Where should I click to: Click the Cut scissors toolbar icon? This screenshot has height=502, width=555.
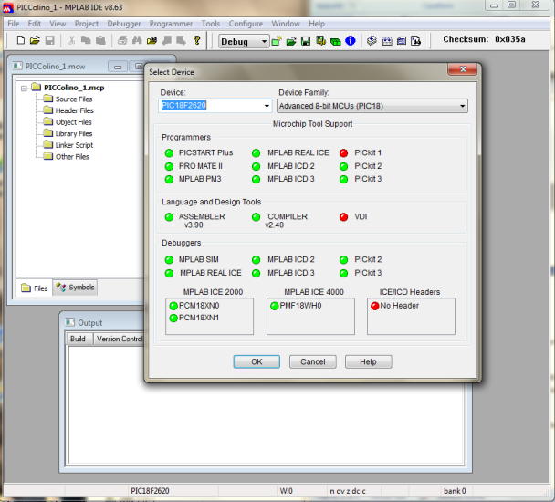click(x=72, y=40)
